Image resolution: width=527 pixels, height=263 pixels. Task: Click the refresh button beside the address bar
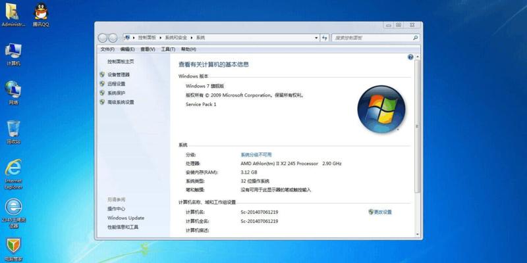[x=324, y=38]
